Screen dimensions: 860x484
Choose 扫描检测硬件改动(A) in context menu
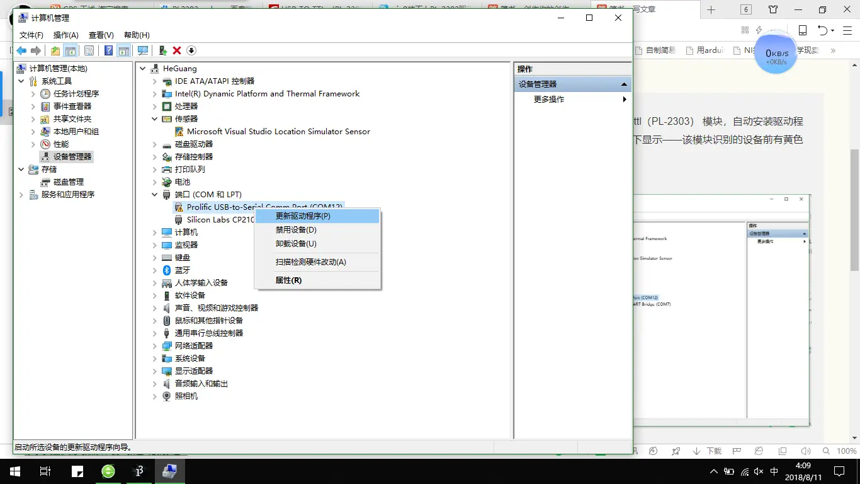[317, 262]
